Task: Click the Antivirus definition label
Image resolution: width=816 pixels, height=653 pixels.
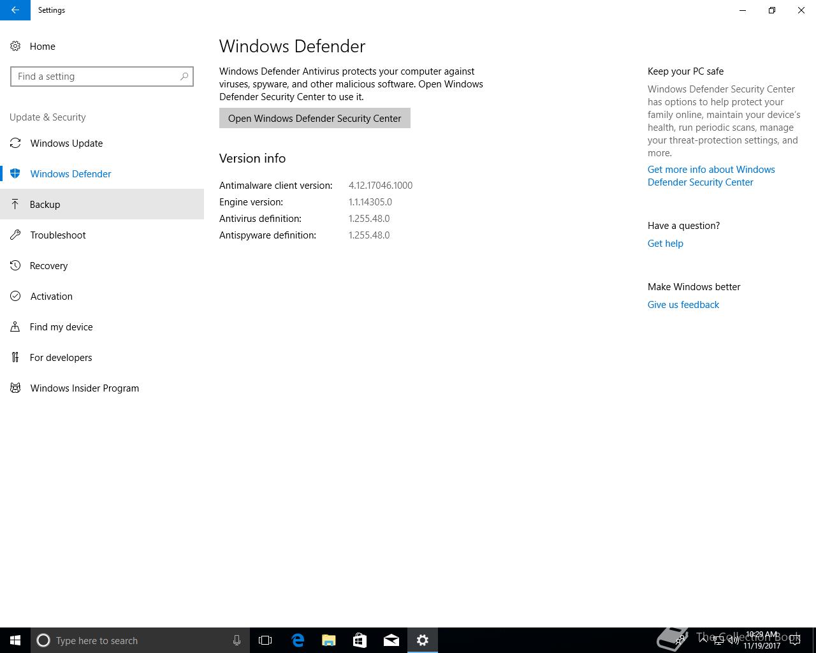Action: pyautogui.click(x=261, y=219)
